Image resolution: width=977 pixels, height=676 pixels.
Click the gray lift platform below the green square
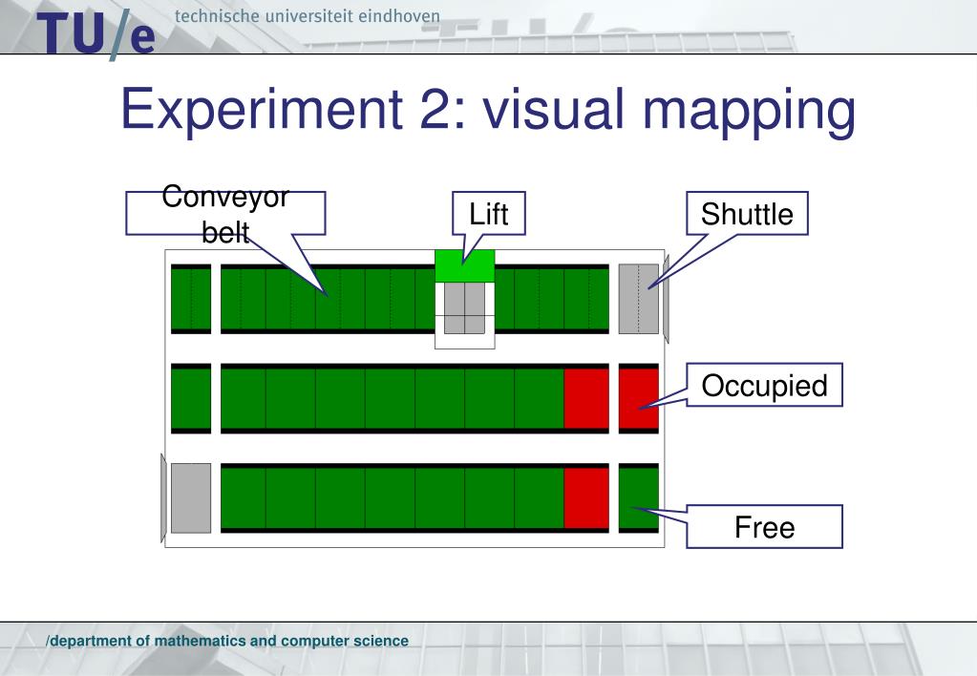465,308
